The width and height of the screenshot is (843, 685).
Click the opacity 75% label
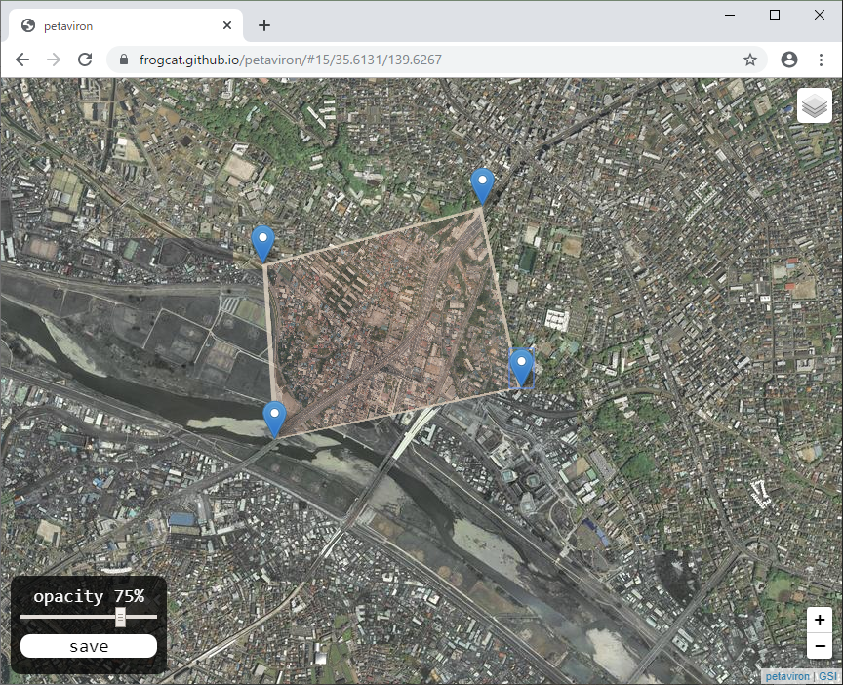[89, 596]
